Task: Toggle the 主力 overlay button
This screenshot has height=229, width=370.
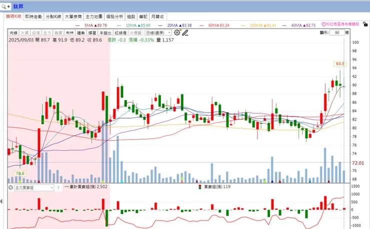Action: (x=47, y=33)
